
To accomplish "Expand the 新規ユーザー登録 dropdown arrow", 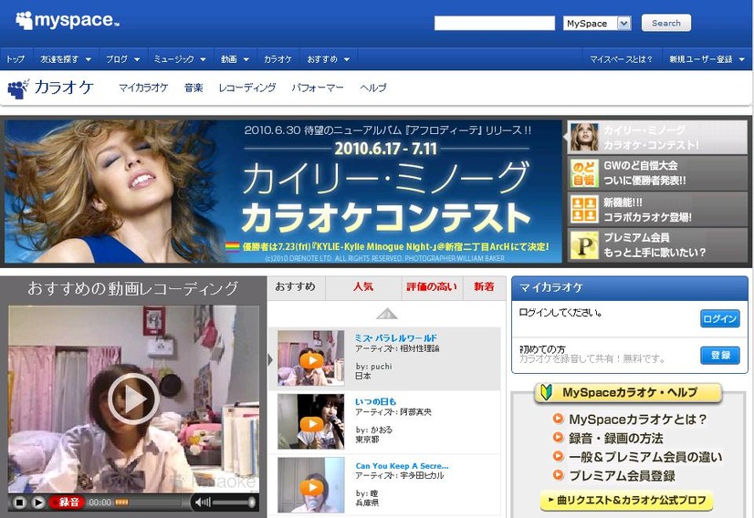I will click(741, 59).
